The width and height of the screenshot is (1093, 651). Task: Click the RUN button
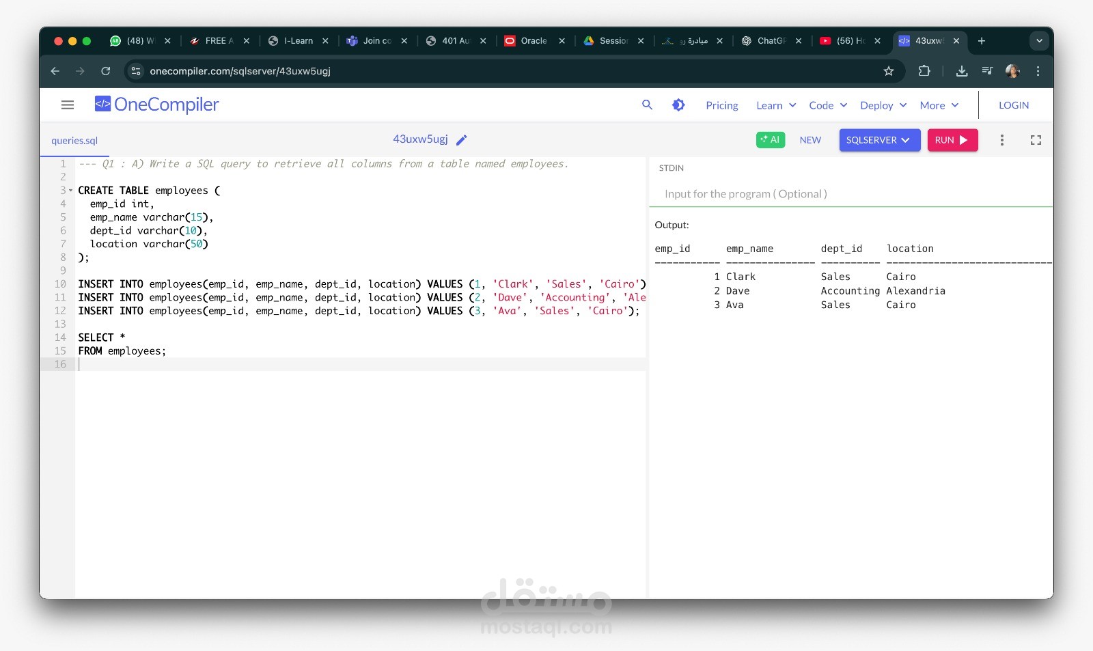(x=952, y=139)
